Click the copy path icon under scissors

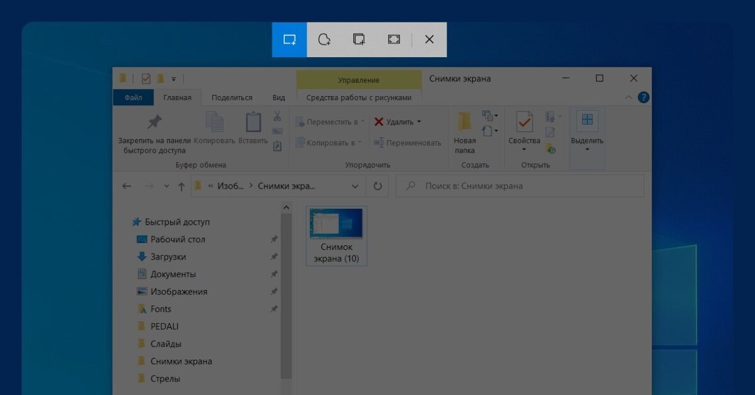(277, 131)
